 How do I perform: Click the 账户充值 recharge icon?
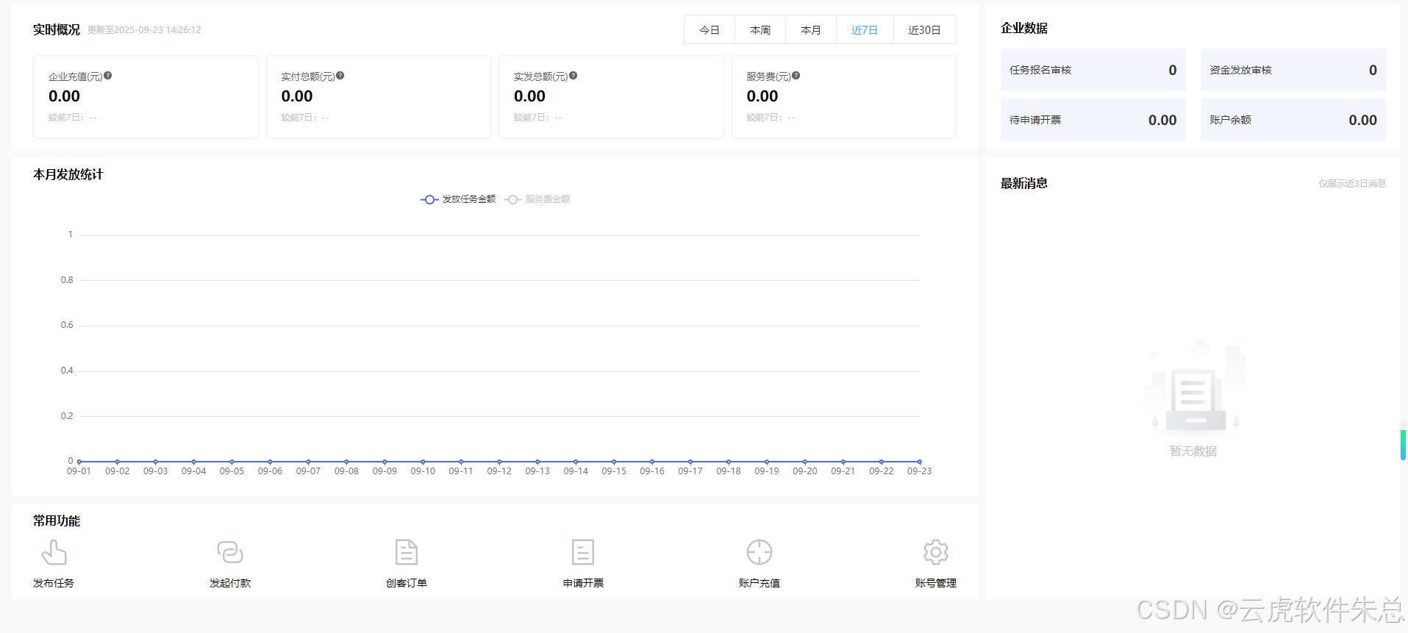click(x=760, y=552)
